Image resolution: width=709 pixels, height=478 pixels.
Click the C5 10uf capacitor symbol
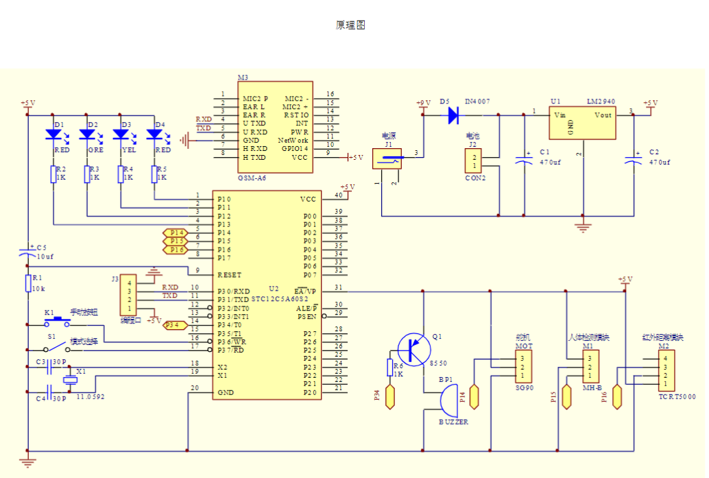[x=27, y=252]
